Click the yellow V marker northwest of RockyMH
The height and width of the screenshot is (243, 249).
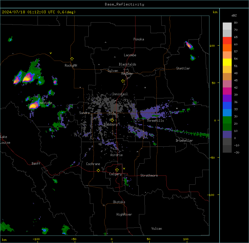(x=51, y=53)
